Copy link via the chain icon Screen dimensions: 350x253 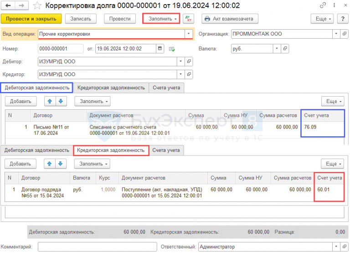click(x=323, y=5)
